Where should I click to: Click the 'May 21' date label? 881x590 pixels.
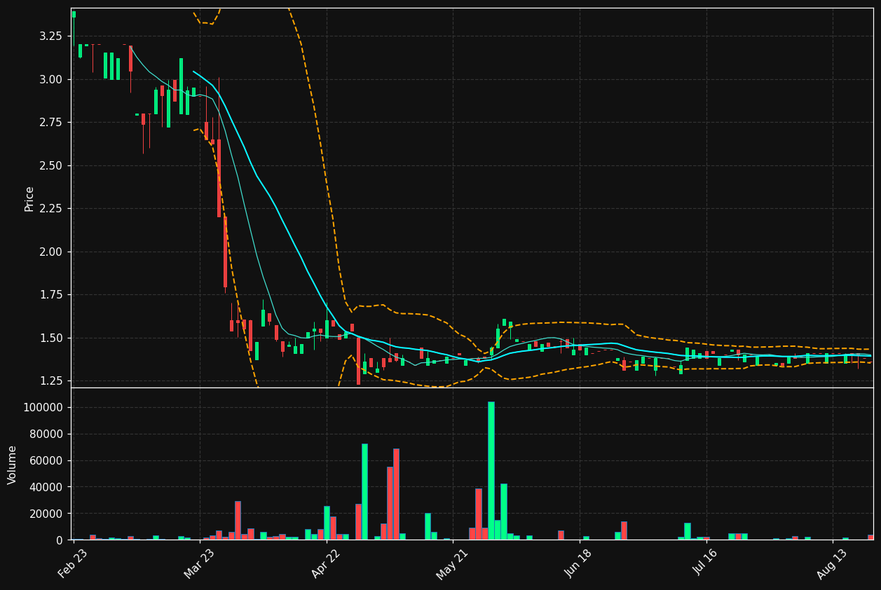[x=452, y=564]
